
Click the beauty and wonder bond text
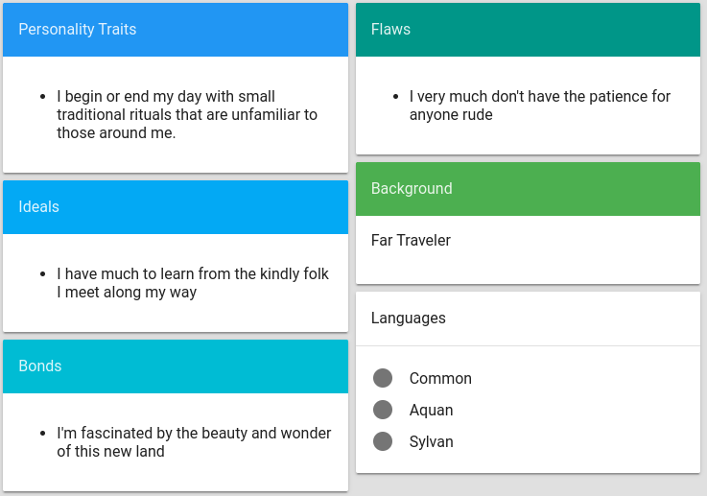point(194,442)
